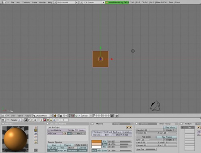Collapse the Preview panel triangle

pos(3,124)
